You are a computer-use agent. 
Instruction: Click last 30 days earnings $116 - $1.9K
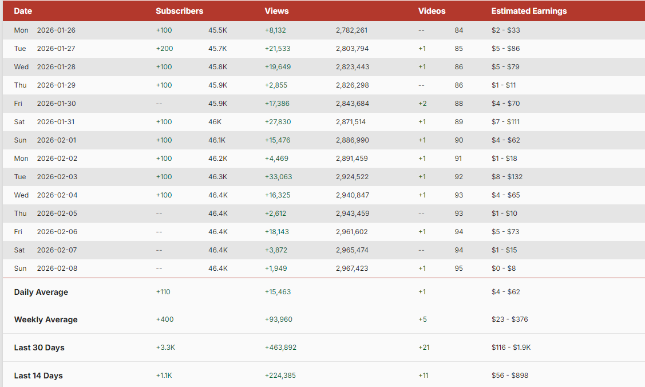tap(511, 347)
